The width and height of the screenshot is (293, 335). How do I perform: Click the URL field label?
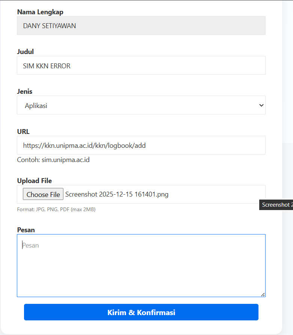coord(23,132)
